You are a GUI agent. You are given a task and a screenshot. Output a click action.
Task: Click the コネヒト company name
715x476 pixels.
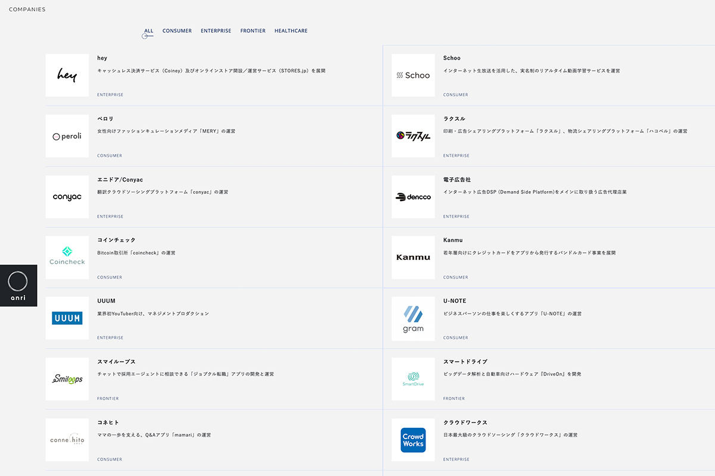(x=108, y=422)
